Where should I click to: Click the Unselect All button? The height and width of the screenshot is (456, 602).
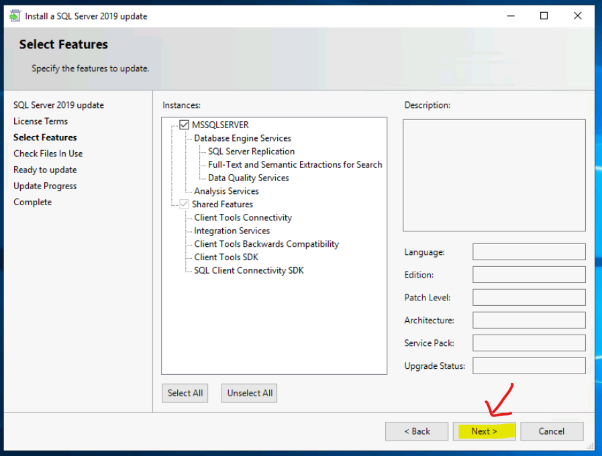coord(250,393)
